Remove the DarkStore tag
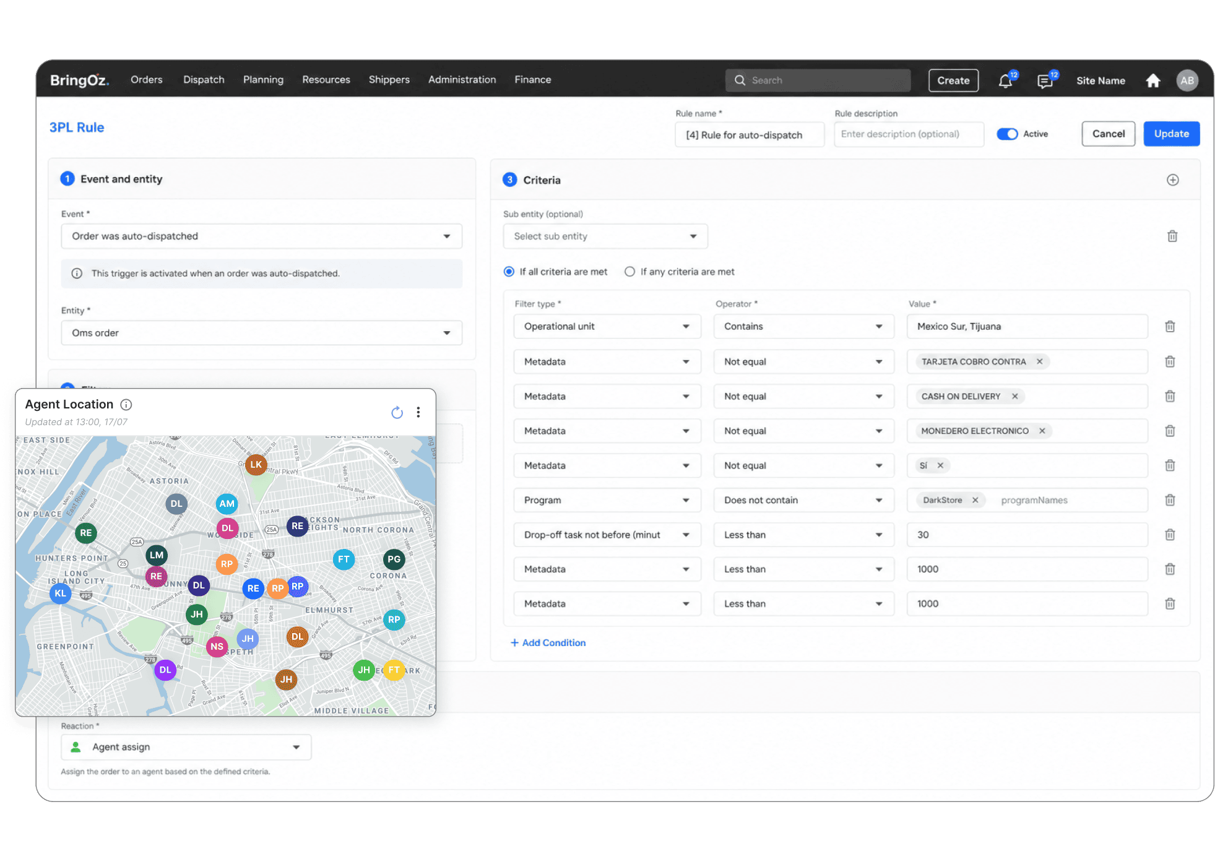The image size is (1220, 867). (x=975, y=500)
